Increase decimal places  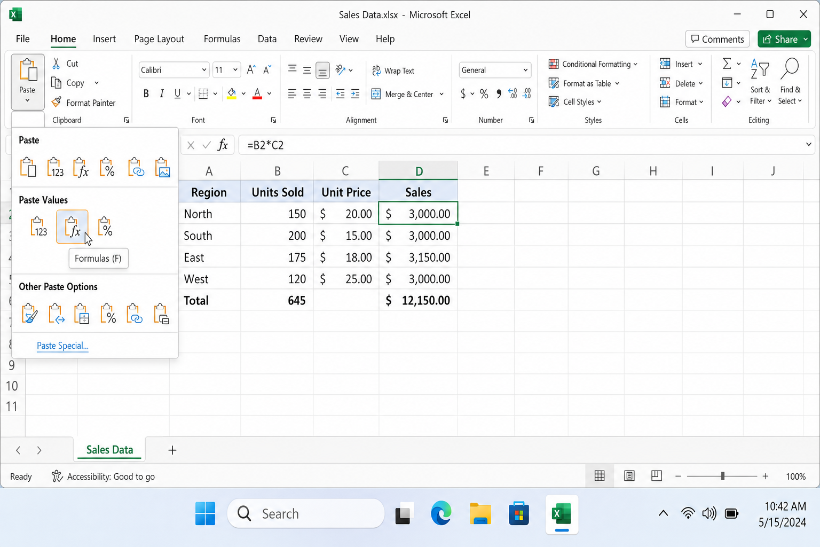(512, 94)
